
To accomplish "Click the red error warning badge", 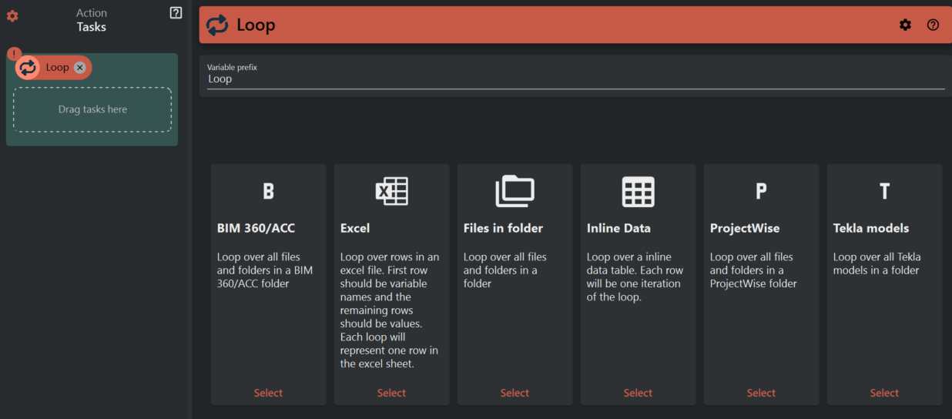I will (14, 54).
